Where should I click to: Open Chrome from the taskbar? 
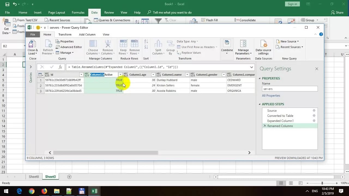coord(32,191)
